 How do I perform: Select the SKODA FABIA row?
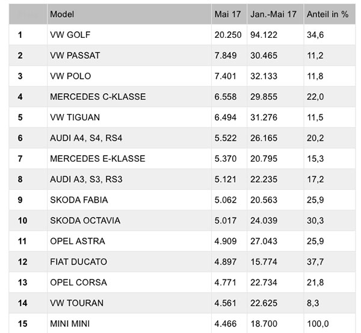click(x=182, y=200)
